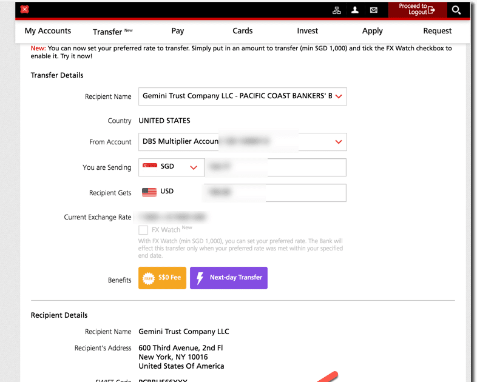Viewport: 477px width, 382px height.
Task: Open the user profile icon
Action: 354,10
